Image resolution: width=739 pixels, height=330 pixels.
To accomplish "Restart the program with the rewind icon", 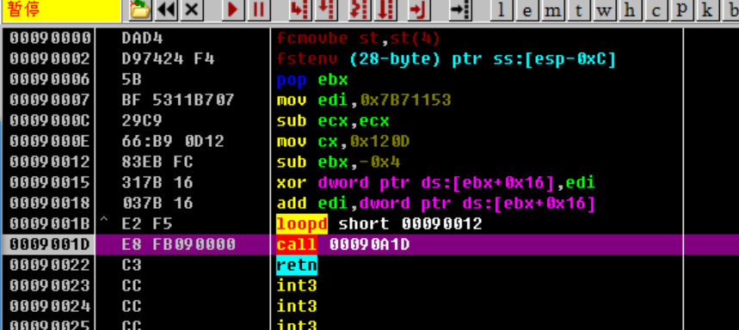I will 166,10.
